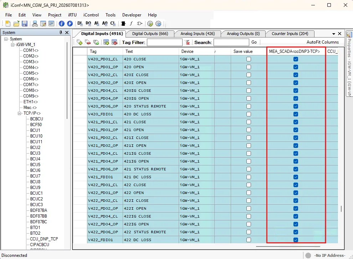Image resolution: width=353 pixels, height=259 pixels.
Task: Click the Search input field
Action: point(231,42)
